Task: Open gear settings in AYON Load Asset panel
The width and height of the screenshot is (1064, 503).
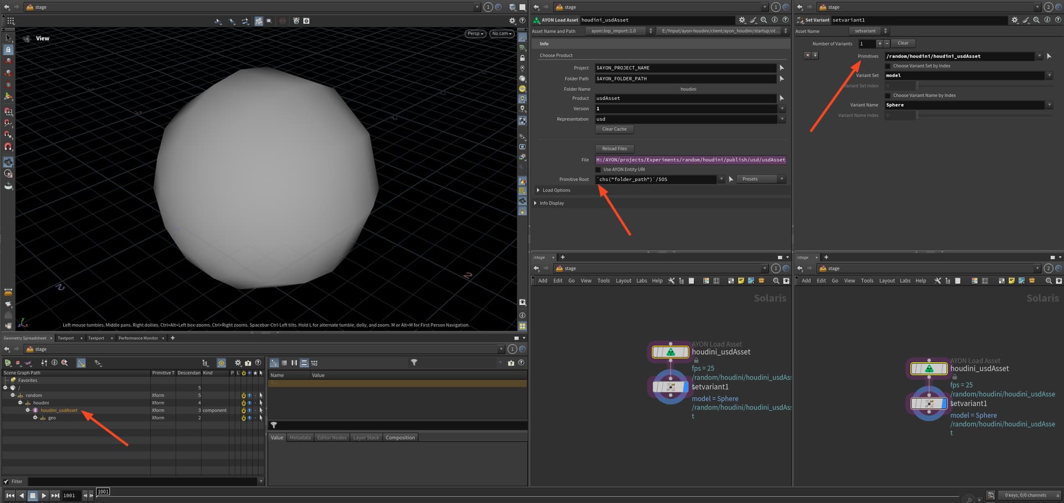Action: point(742,20)
